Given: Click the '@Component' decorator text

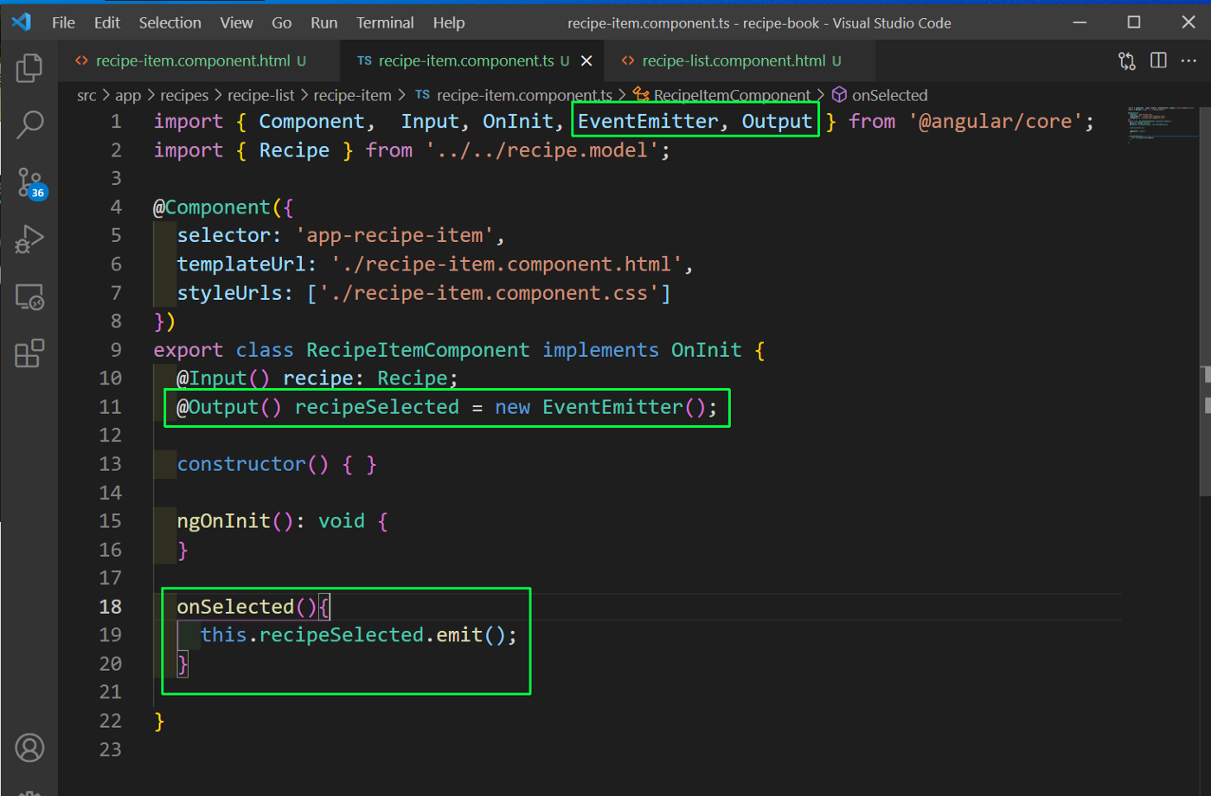Looking at the screenshot, I should coord(212,207).
